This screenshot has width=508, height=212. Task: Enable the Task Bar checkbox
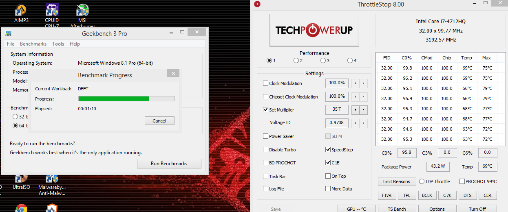pyautogui.click(x=266, y=177)
